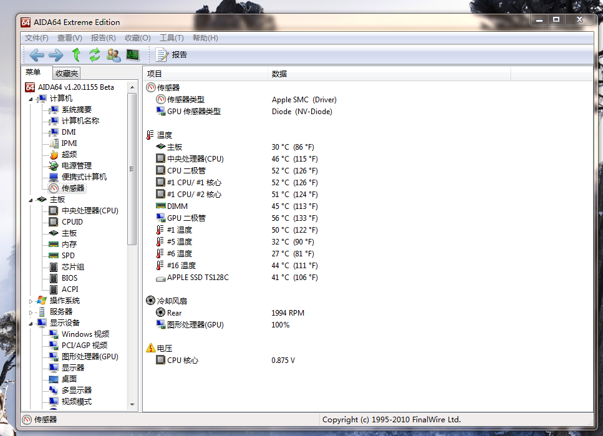Screen dimensions: 603x436
Task: Click the 电压 warning triangle icon
Action: click(151, 348)
